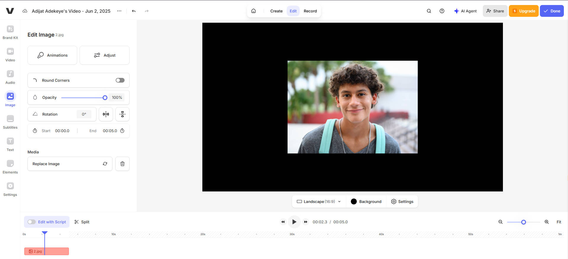The image size is (568, 259).
Task: Toggle the Edit with Script switch
Action: click(x=32, y=222)
